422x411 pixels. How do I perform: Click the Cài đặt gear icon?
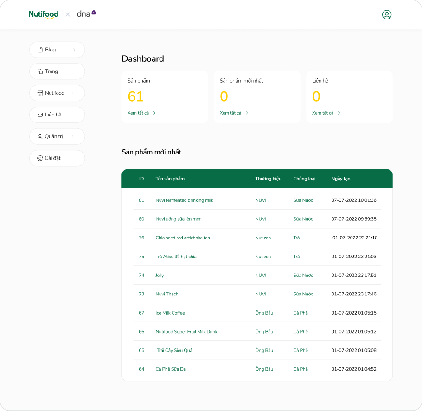[40, 158]
